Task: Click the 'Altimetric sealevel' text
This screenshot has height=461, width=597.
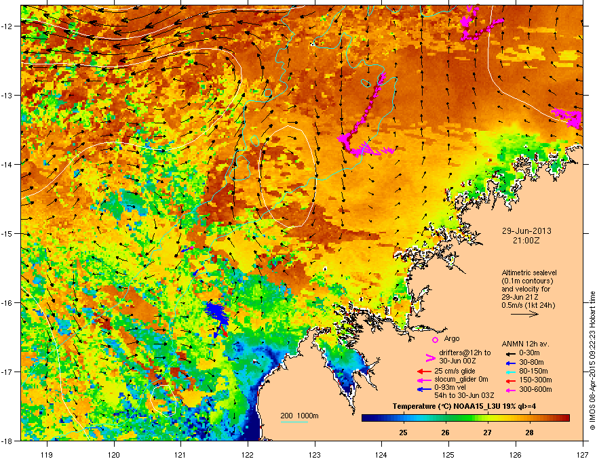Action: tap(529, 273)
